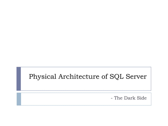Click the dark blue accent block beside title
The width and height of the screenshot is (168, 126).
[19, 79]
